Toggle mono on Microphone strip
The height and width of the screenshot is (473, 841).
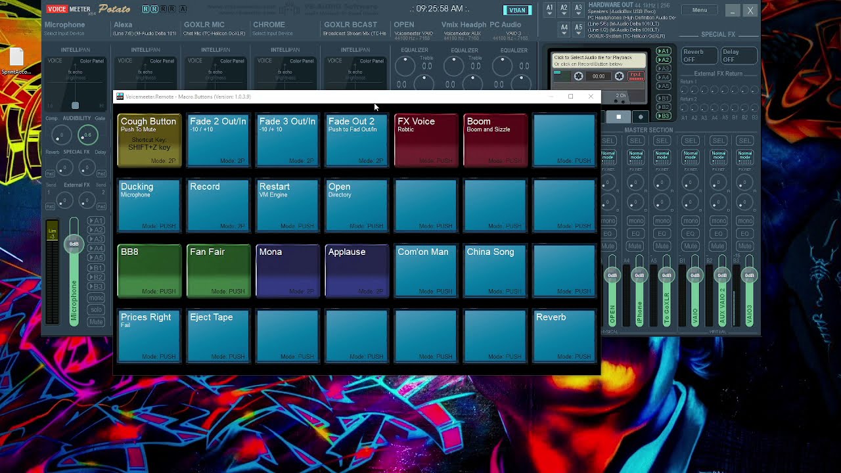[96, 298]
